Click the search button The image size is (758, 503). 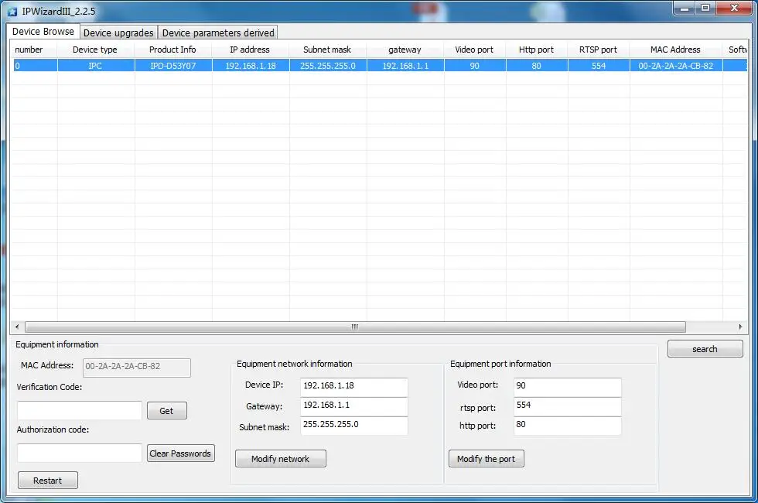click(x=705, y=349)
